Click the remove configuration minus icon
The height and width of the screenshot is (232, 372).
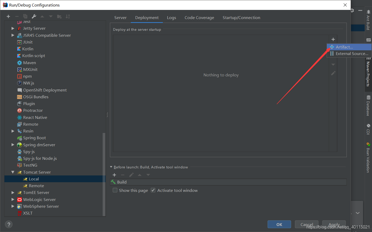(x=17, y=16)
